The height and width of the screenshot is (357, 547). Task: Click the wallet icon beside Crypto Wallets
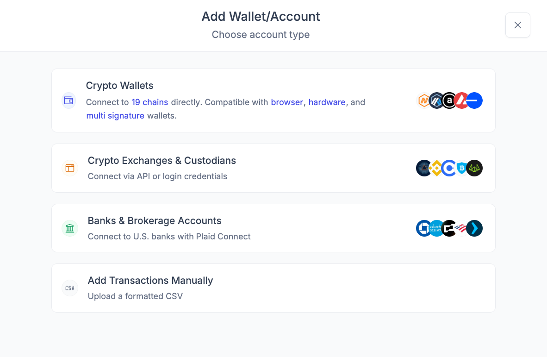pos(69,100)
